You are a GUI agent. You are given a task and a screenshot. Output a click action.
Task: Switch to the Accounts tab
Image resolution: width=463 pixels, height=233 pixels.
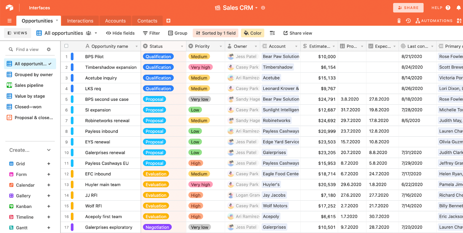tap(115, 21)
